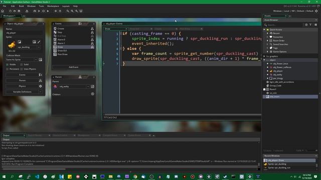
Task: Click the Physics button
Action: (22, 86)
